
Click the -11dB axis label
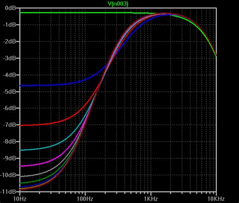[8, 191]
